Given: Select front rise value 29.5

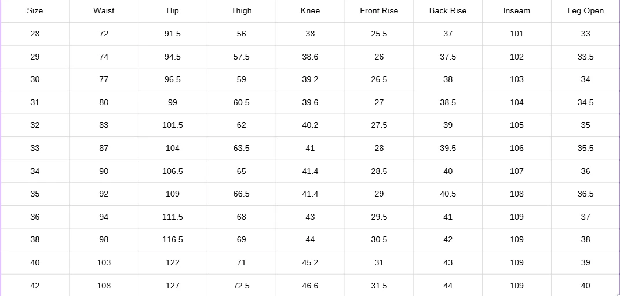Looking at the screenshot, I should [x=379, y=217].
